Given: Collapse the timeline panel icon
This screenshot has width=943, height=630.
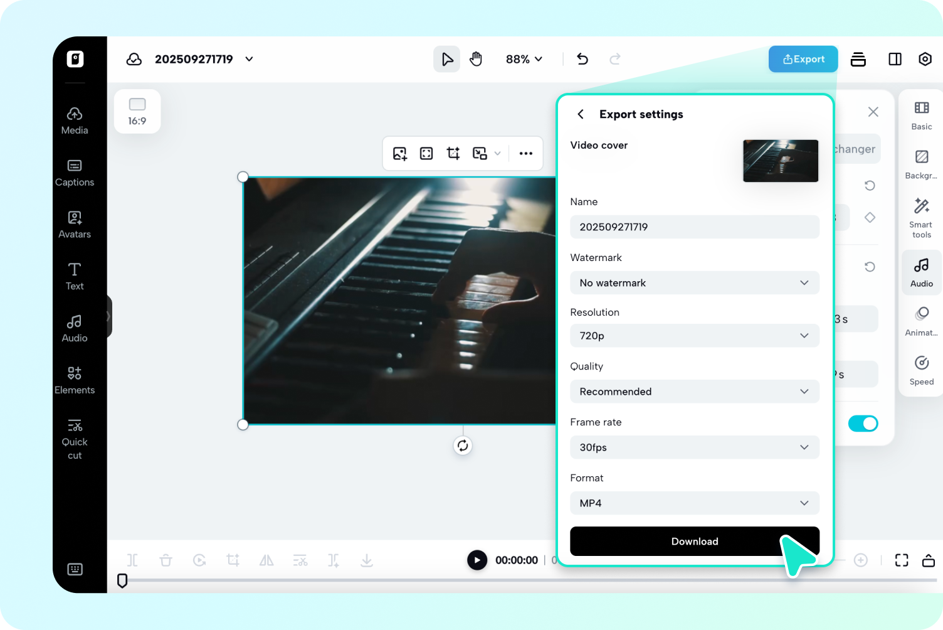Looking at the screenshot, I should (x=929, y=560).
